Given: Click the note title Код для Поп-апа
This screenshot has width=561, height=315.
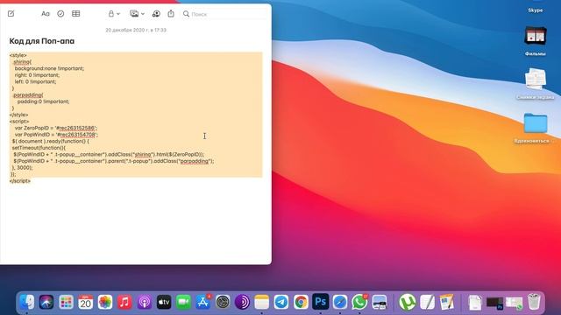Looking at the screenshot, I should point(42,41).
